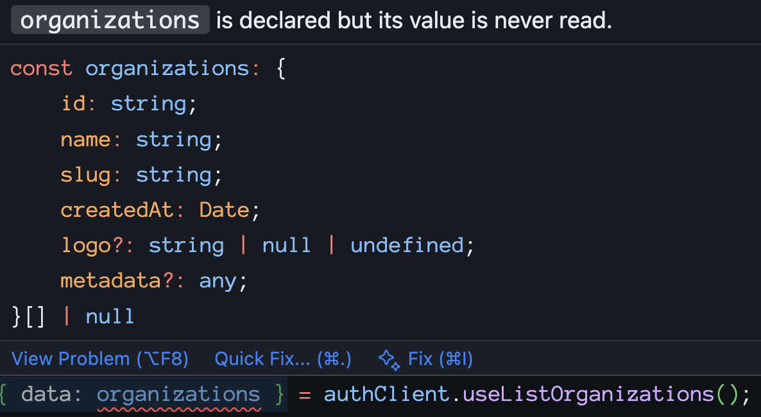
Task: Click the Fix (⌘I) action
Action: (440, 359)
